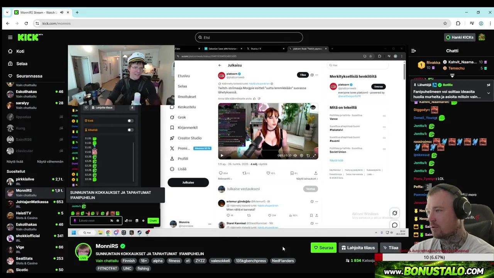Open the user profile avatar menu

coord(482,37)
